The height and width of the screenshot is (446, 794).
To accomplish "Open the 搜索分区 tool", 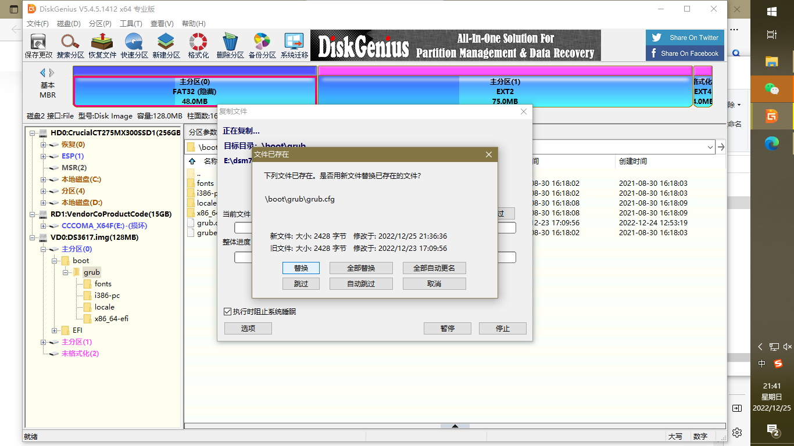I will coord(70,44).
